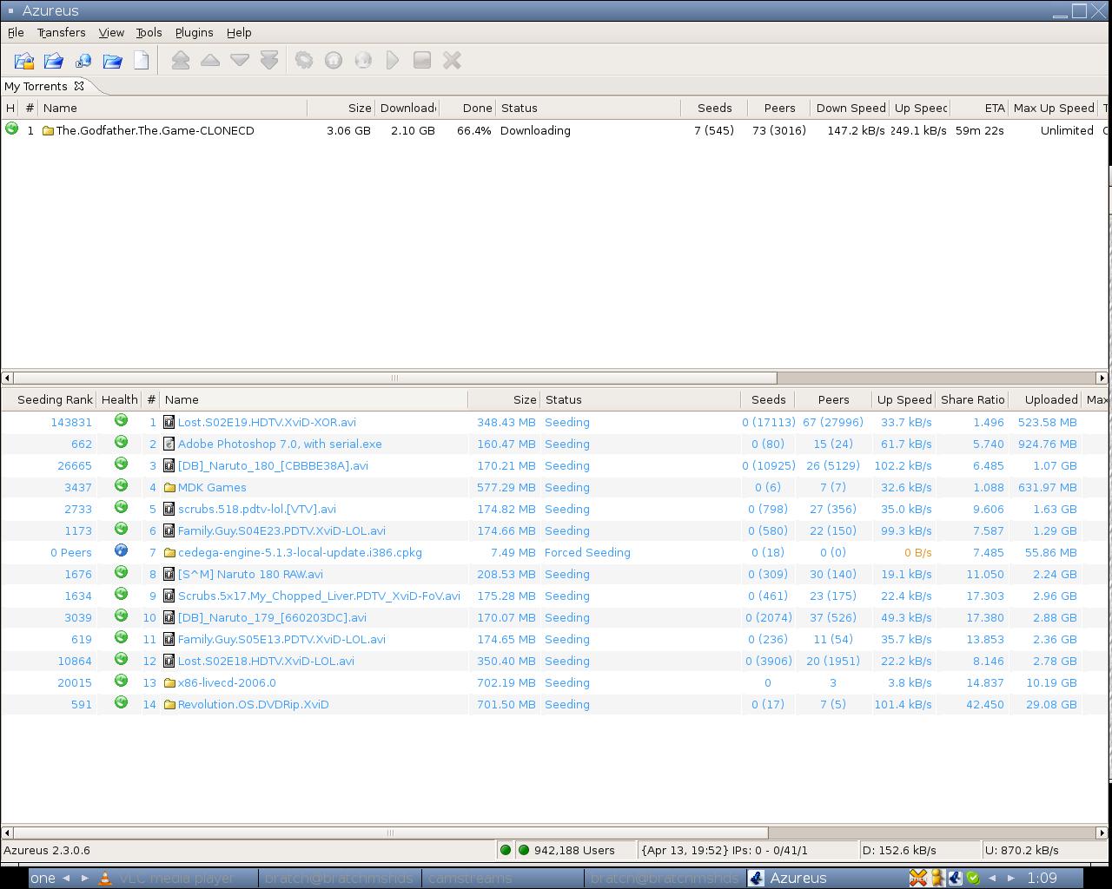Click the Host torrent toolbar icon
The width and height of the screenshot is (1112, 889).
[334, 60]
